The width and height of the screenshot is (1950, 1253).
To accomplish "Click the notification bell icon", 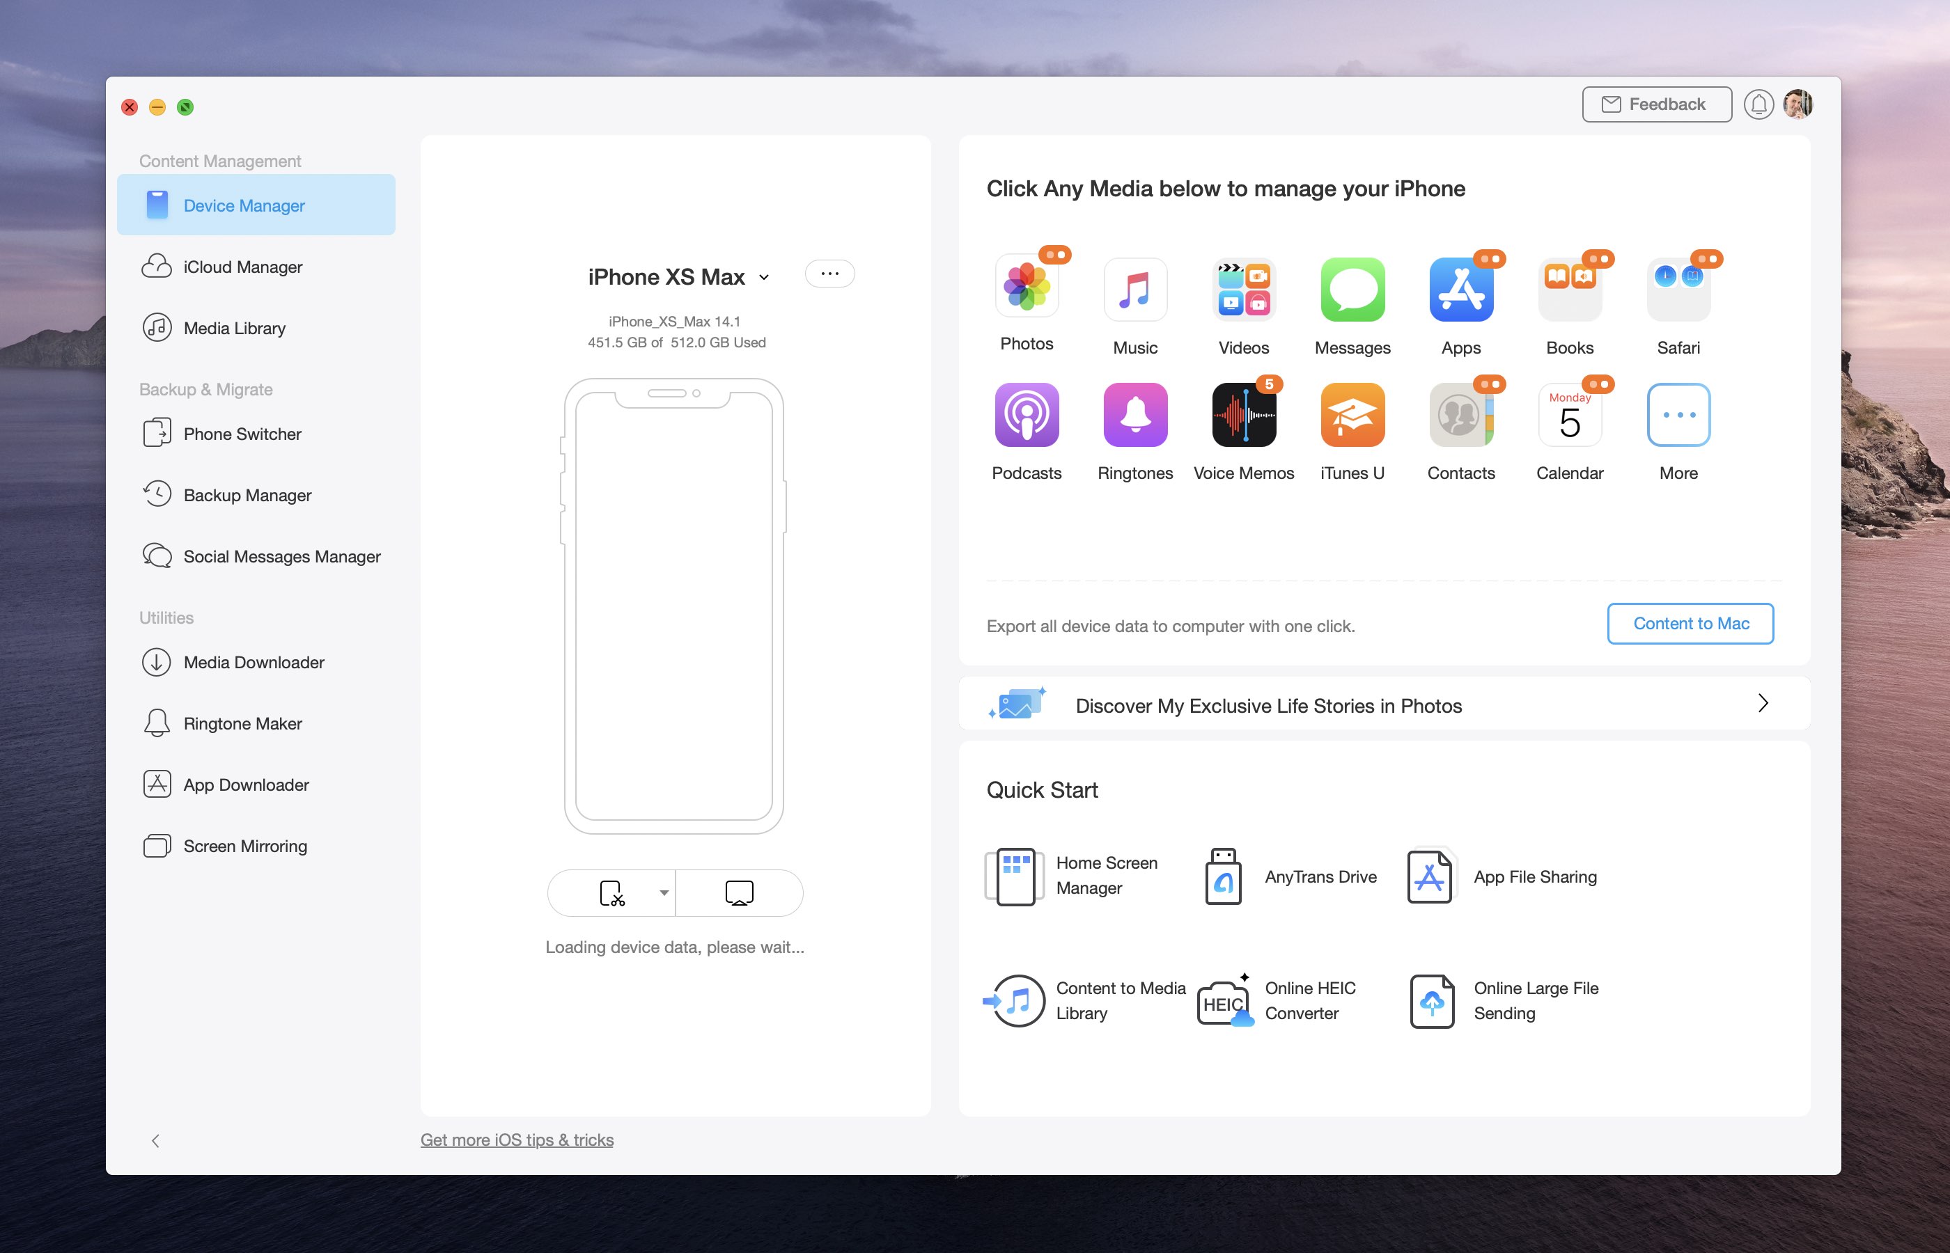I will coord(1758,104).
